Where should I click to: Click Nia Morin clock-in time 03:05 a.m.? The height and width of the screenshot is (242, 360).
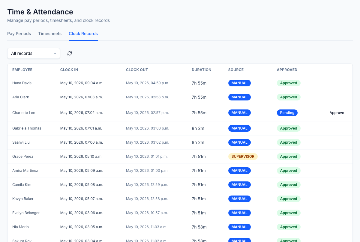click(x=82, y=227)
